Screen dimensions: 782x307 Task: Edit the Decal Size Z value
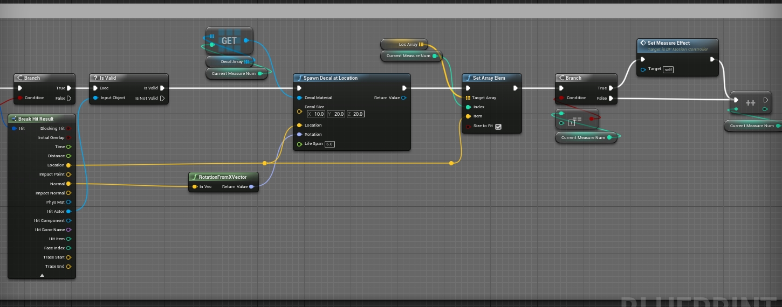tap(355, 114)
